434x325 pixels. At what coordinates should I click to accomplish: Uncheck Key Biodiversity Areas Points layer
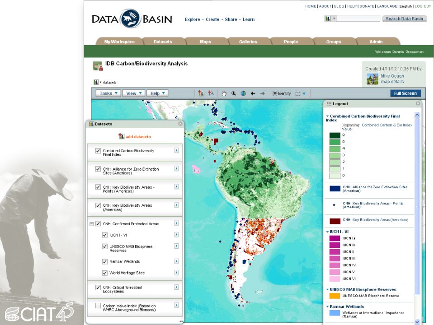click(98, 187)
